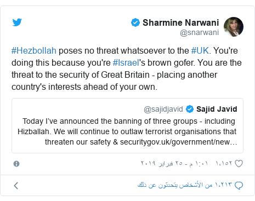This screenshot has width=255, height=201.
Task: Open the Sajid Javid quoted name
Action: pos(217,109)
